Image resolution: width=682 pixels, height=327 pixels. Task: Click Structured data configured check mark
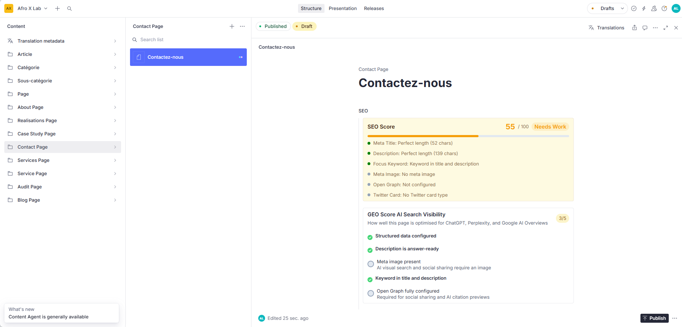370,237
